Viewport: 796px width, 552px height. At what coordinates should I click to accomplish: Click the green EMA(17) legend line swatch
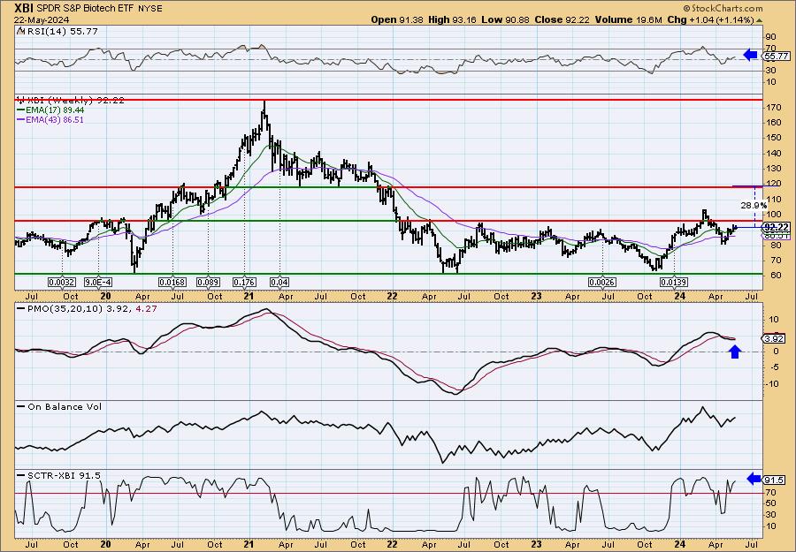pos(22,110)
